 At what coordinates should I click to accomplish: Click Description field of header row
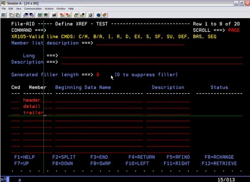pos(168,100)
